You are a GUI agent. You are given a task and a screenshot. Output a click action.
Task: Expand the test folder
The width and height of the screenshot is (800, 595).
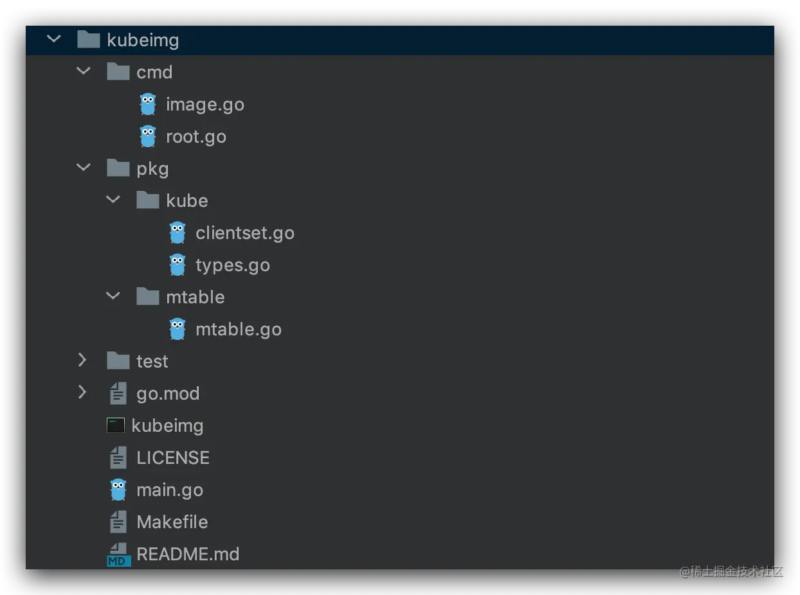click(82, 360)
